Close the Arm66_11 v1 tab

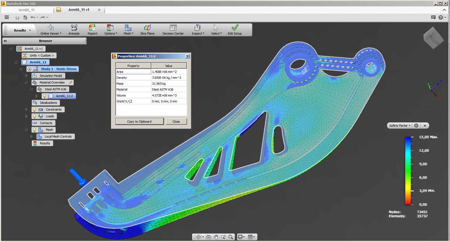click(x=99, y=10)
